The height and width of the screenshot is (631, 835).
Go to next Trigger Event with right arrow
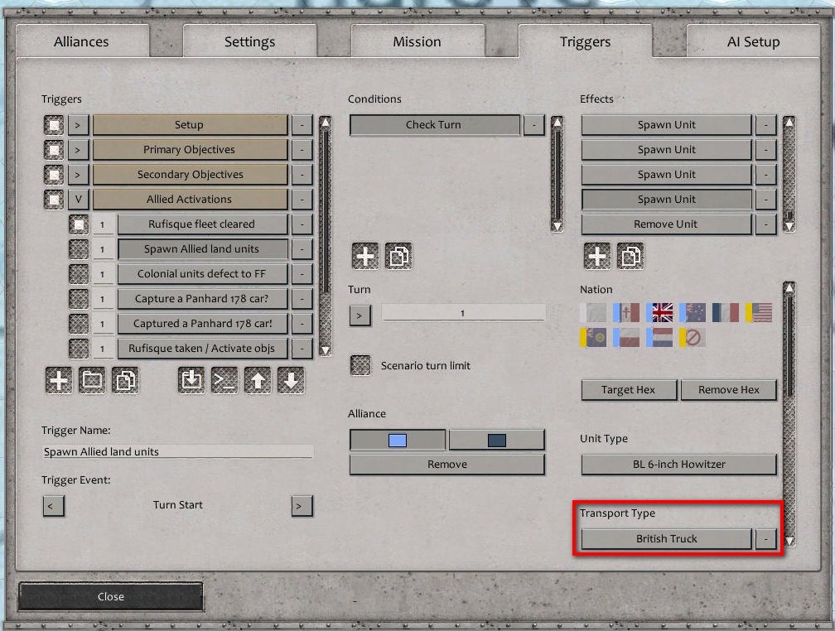[x=302, y=506]
